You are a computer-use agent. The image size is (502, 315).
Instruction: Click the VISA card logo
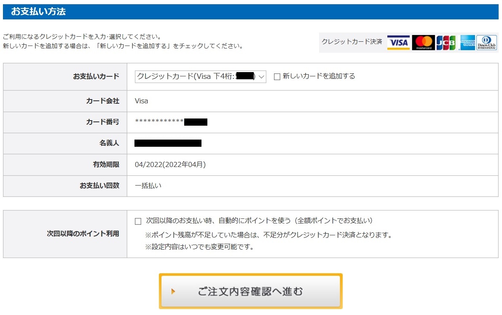pos(398,43)
